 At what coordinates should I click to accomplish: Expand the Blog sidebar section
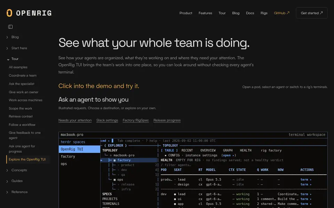[7, 37]
